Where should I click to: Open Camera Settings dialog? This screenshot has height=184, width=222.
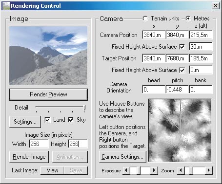pyautogui.click(x=122, y=157)
